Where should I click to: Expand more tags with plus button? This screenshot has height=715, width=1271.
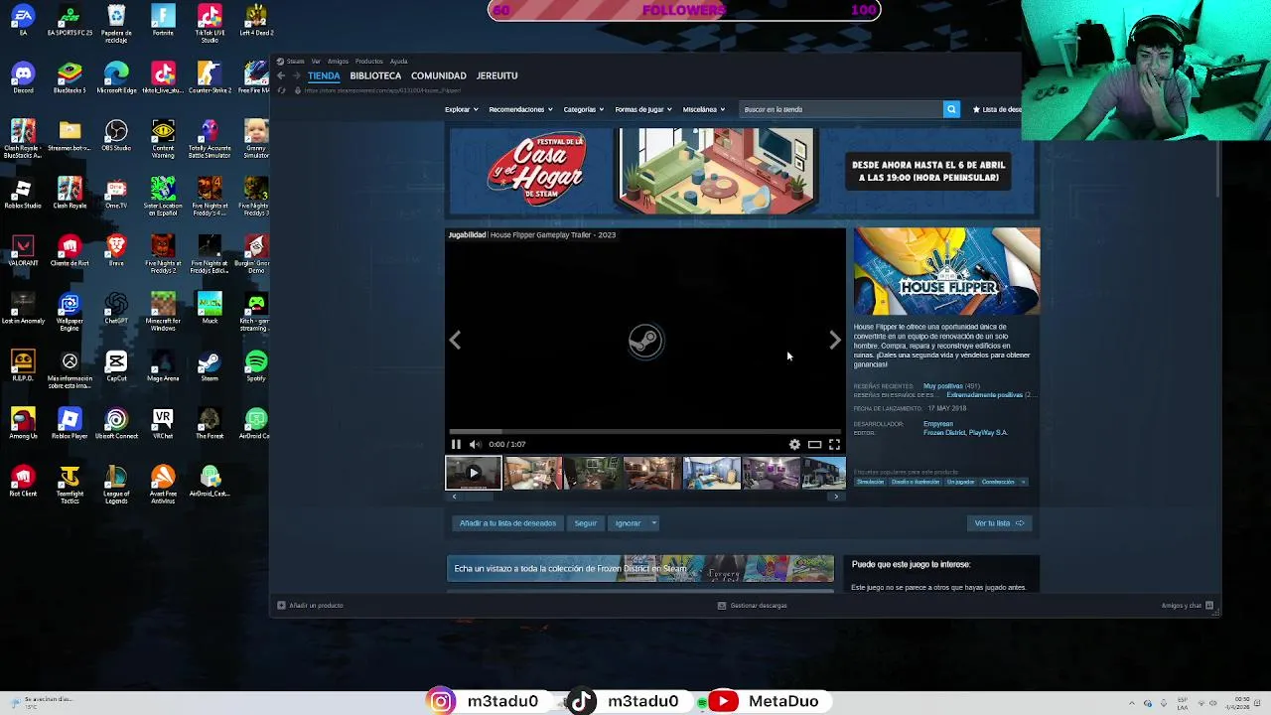pyautogui.click(x=1023, y=482)
